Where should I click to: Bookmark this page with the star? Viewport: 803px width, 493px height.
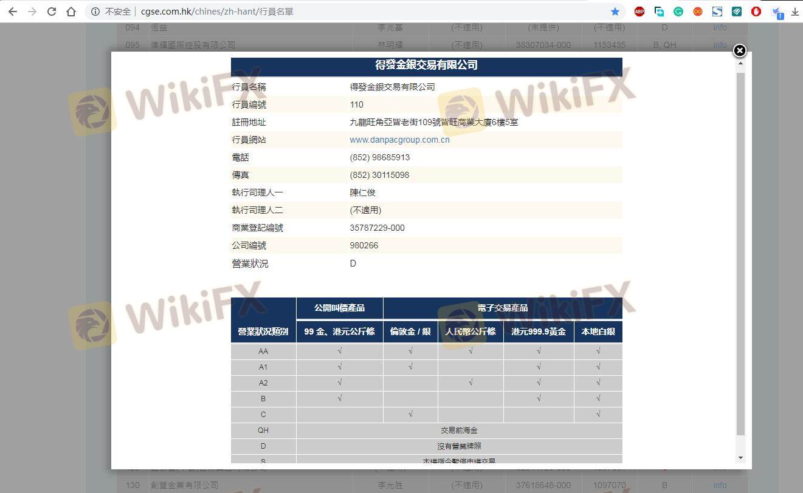(x=615, y=12)
